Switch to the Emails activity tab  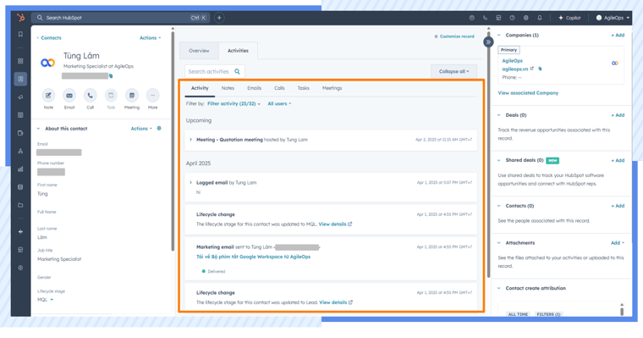(x=255, y=88)
